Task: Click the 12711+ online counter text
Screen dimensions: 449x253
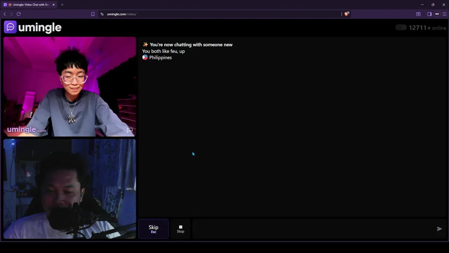Action: 427,28
